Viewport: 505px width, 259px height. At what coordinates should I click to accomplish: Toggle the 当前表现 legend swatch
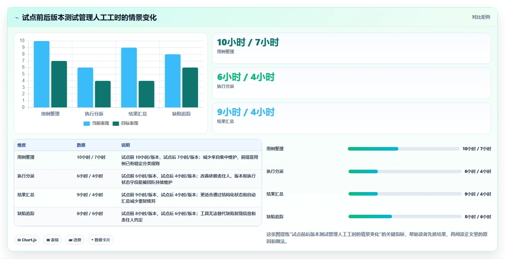coord(87,123)
